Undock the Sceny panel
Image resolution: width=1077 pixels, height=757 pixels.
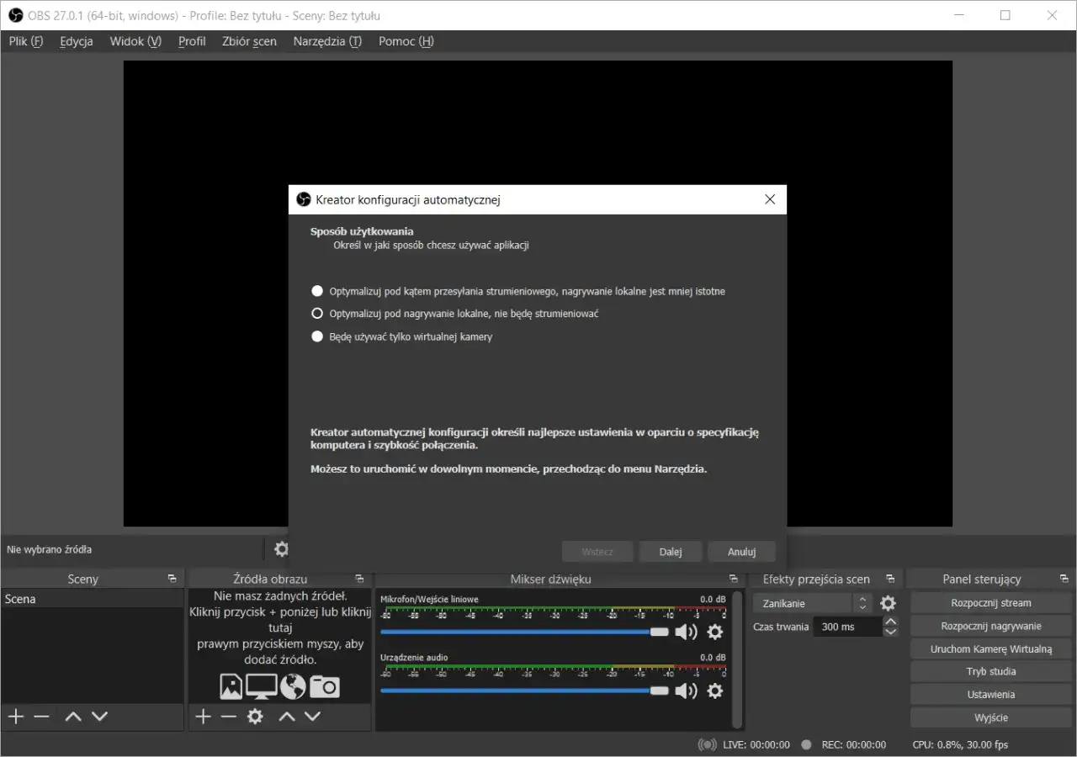pyautogui.click(x=172, y=579)
